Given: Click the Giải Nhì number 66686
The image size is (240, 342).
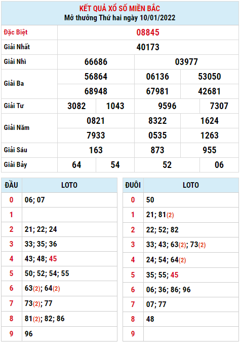Looking at the screenshot, I should (96, 62).
